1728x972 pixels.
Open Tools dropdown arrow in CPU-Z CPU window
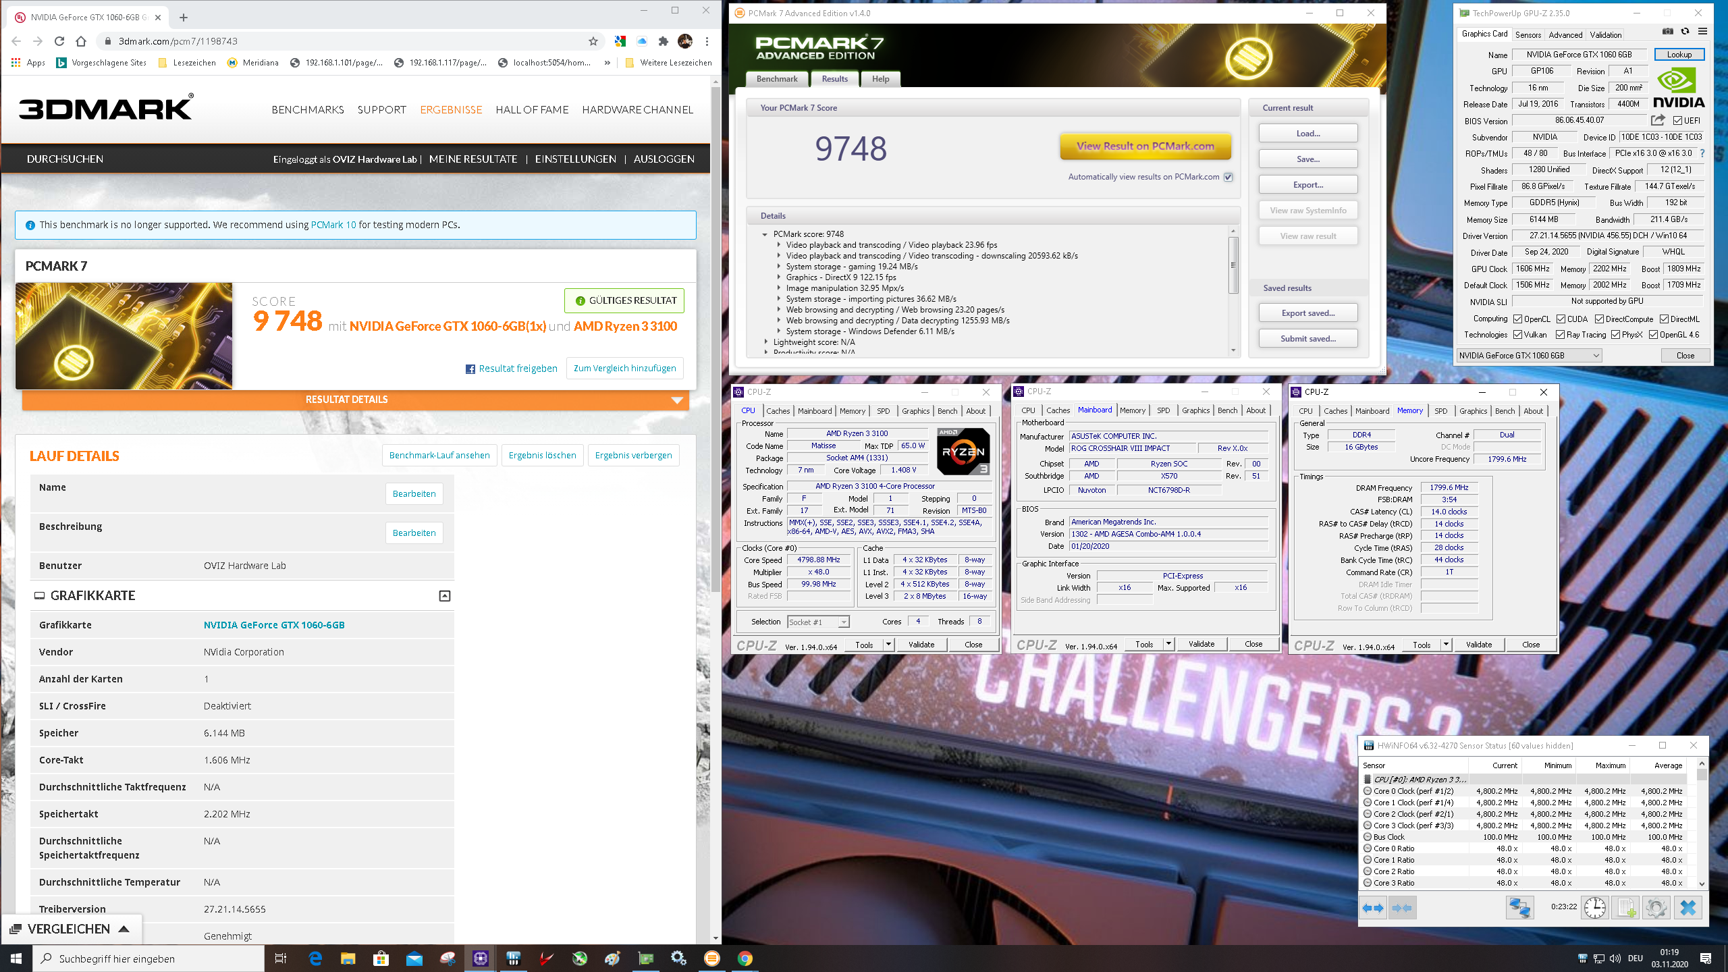click(x=889, y=645)
